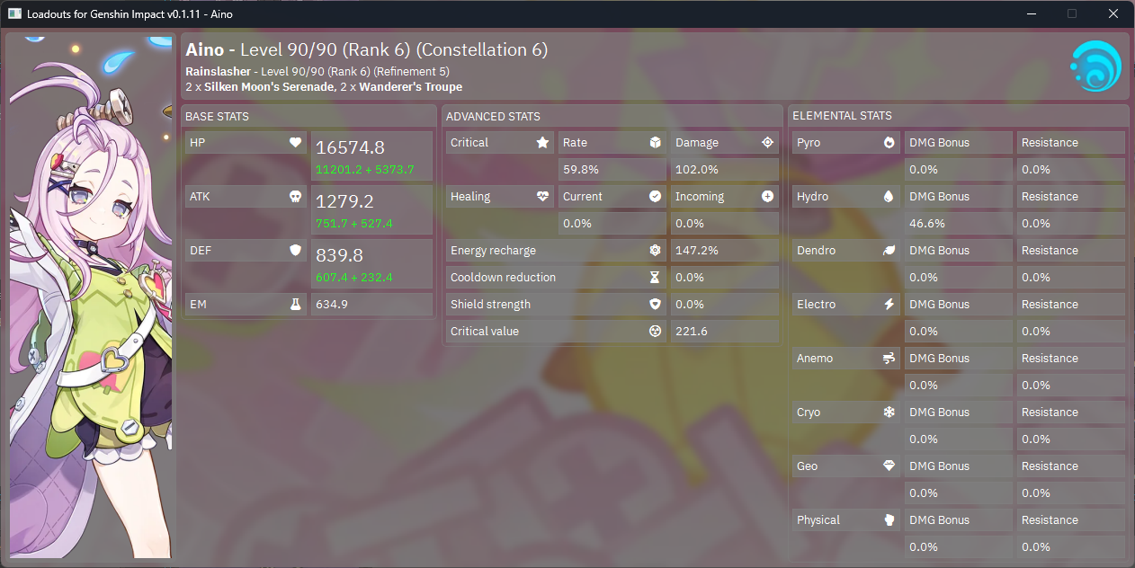
Task: Click the Aino character portrait
Action: click(90, 297)
